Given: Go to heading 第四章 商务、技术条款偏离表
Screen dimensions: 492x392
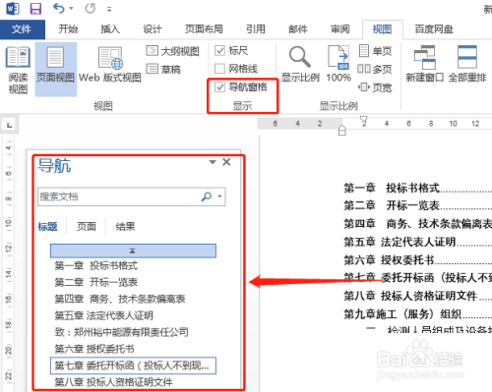Looking at the screenshot, I should pyautogui.click(x=120, y=299).
